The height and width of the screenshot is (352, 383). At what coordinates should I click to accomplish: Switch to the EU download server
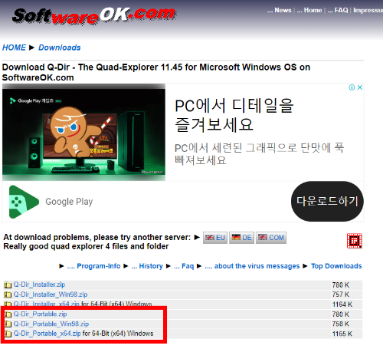click(x=215, y=238)
